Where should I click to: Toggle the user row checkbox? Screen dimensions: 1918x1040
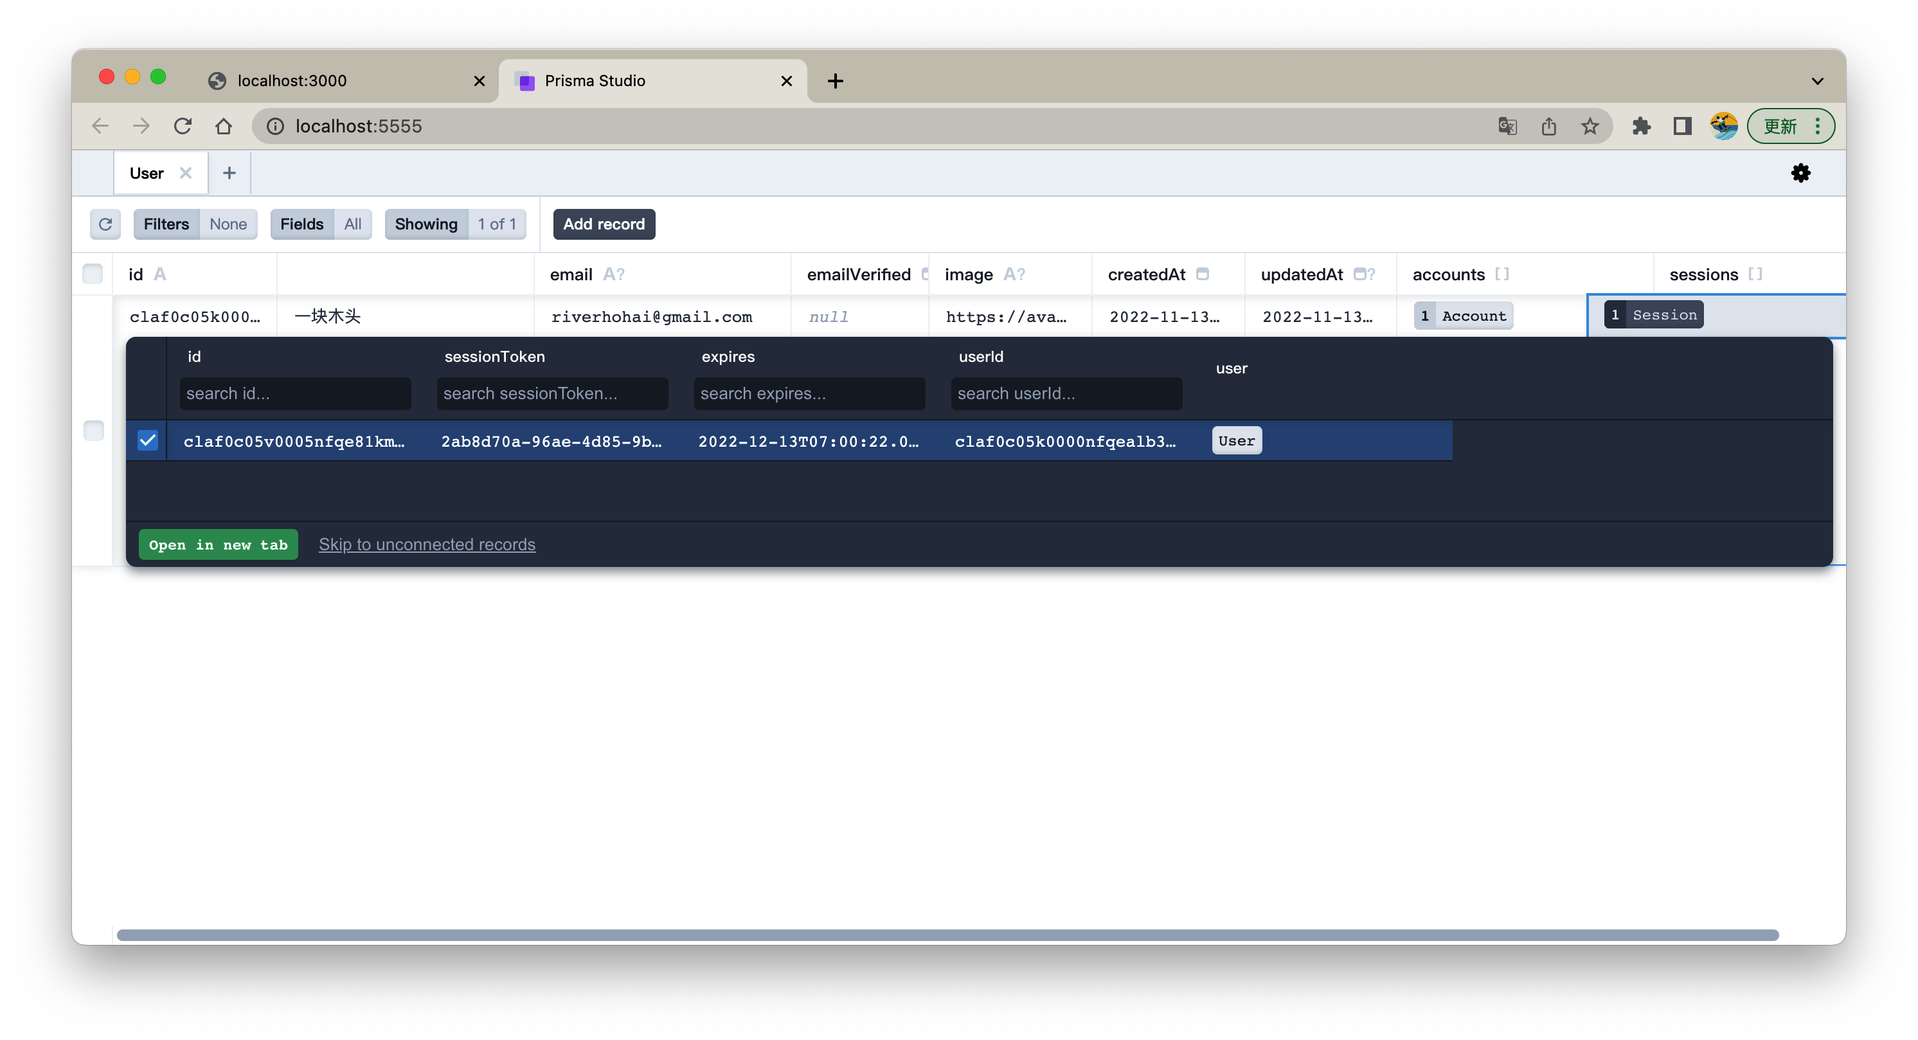click(x=94, y=430)
